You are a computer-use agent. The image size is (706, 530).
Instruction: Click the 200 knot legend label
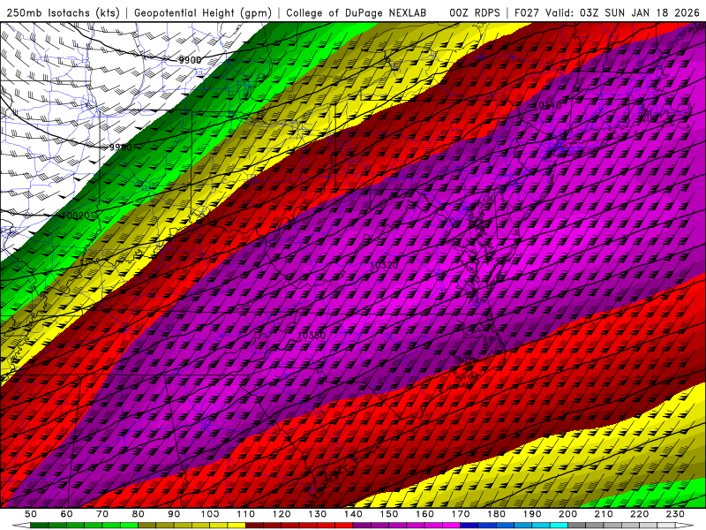[x=567, y=514]
